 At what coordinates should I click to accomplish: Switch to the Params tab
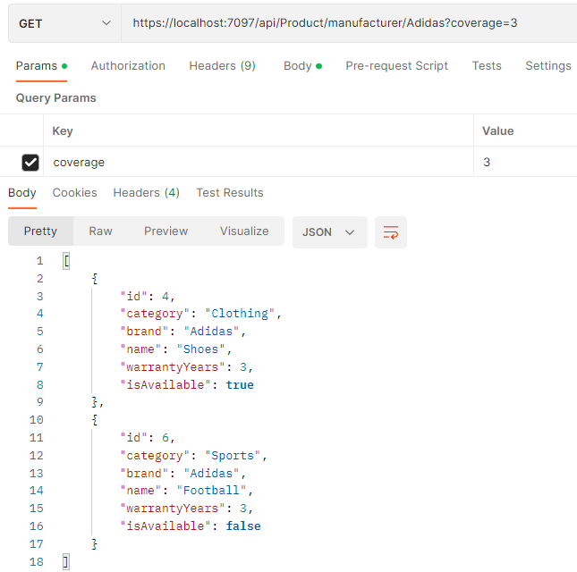[36, 66]
